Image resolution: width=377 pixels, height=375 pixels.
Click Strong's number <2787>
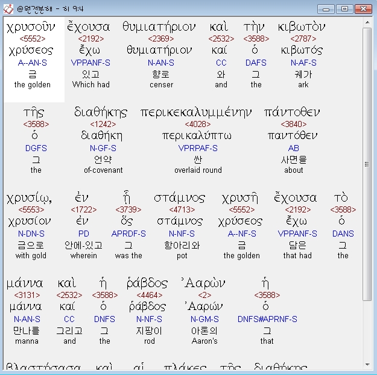(303, 39)
